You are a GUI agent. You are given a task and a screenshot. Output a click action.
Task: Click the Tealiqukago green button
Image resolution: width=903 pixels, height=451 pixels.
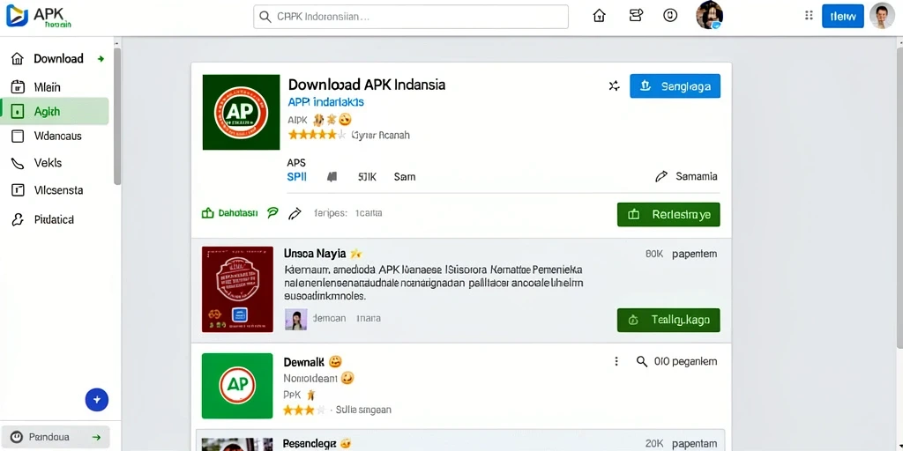(x=668, y=320)
